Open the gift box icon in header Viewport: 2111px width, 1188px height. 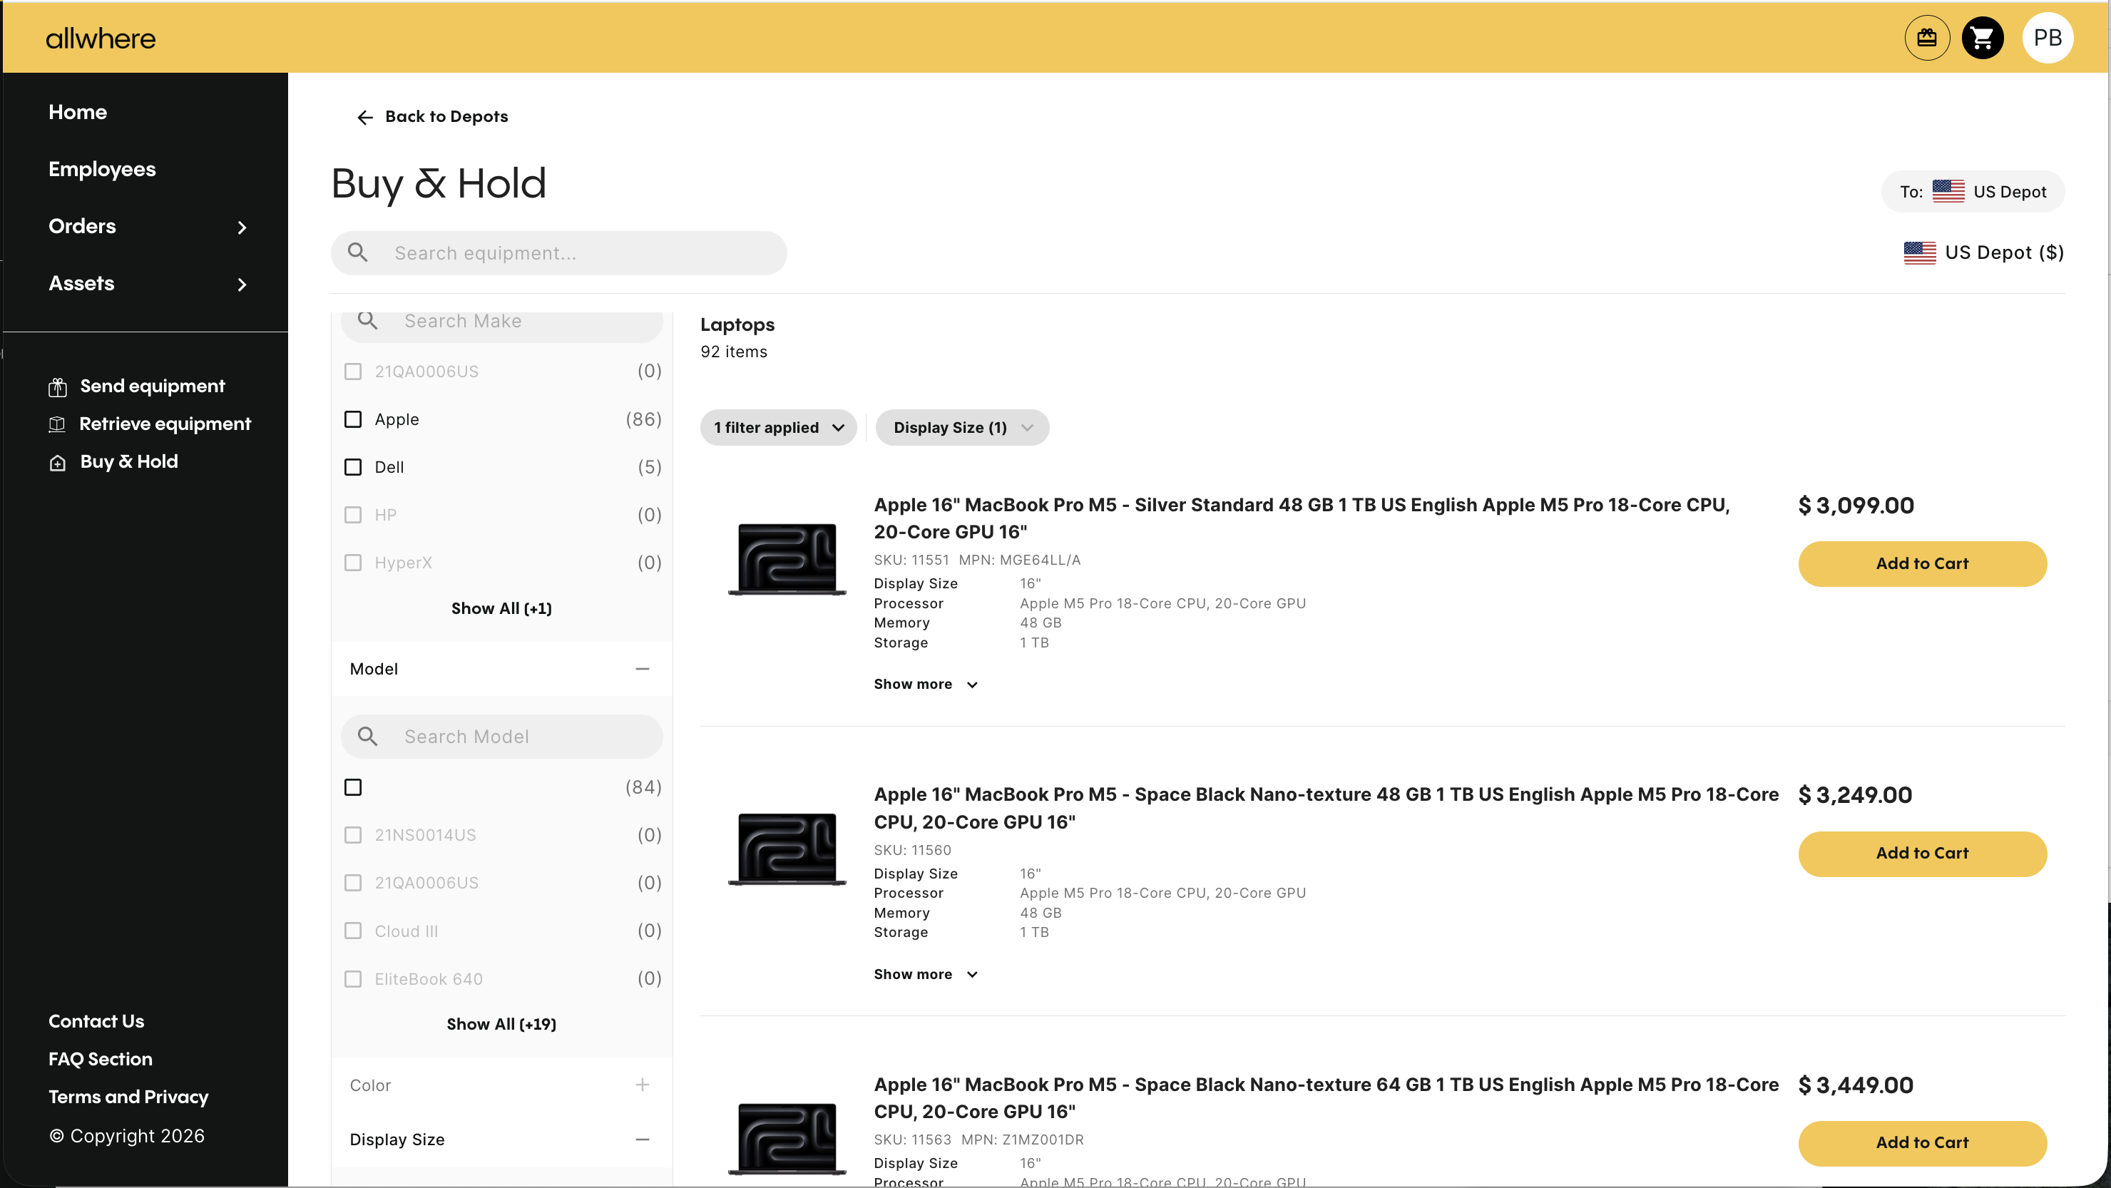point(1926,38)
